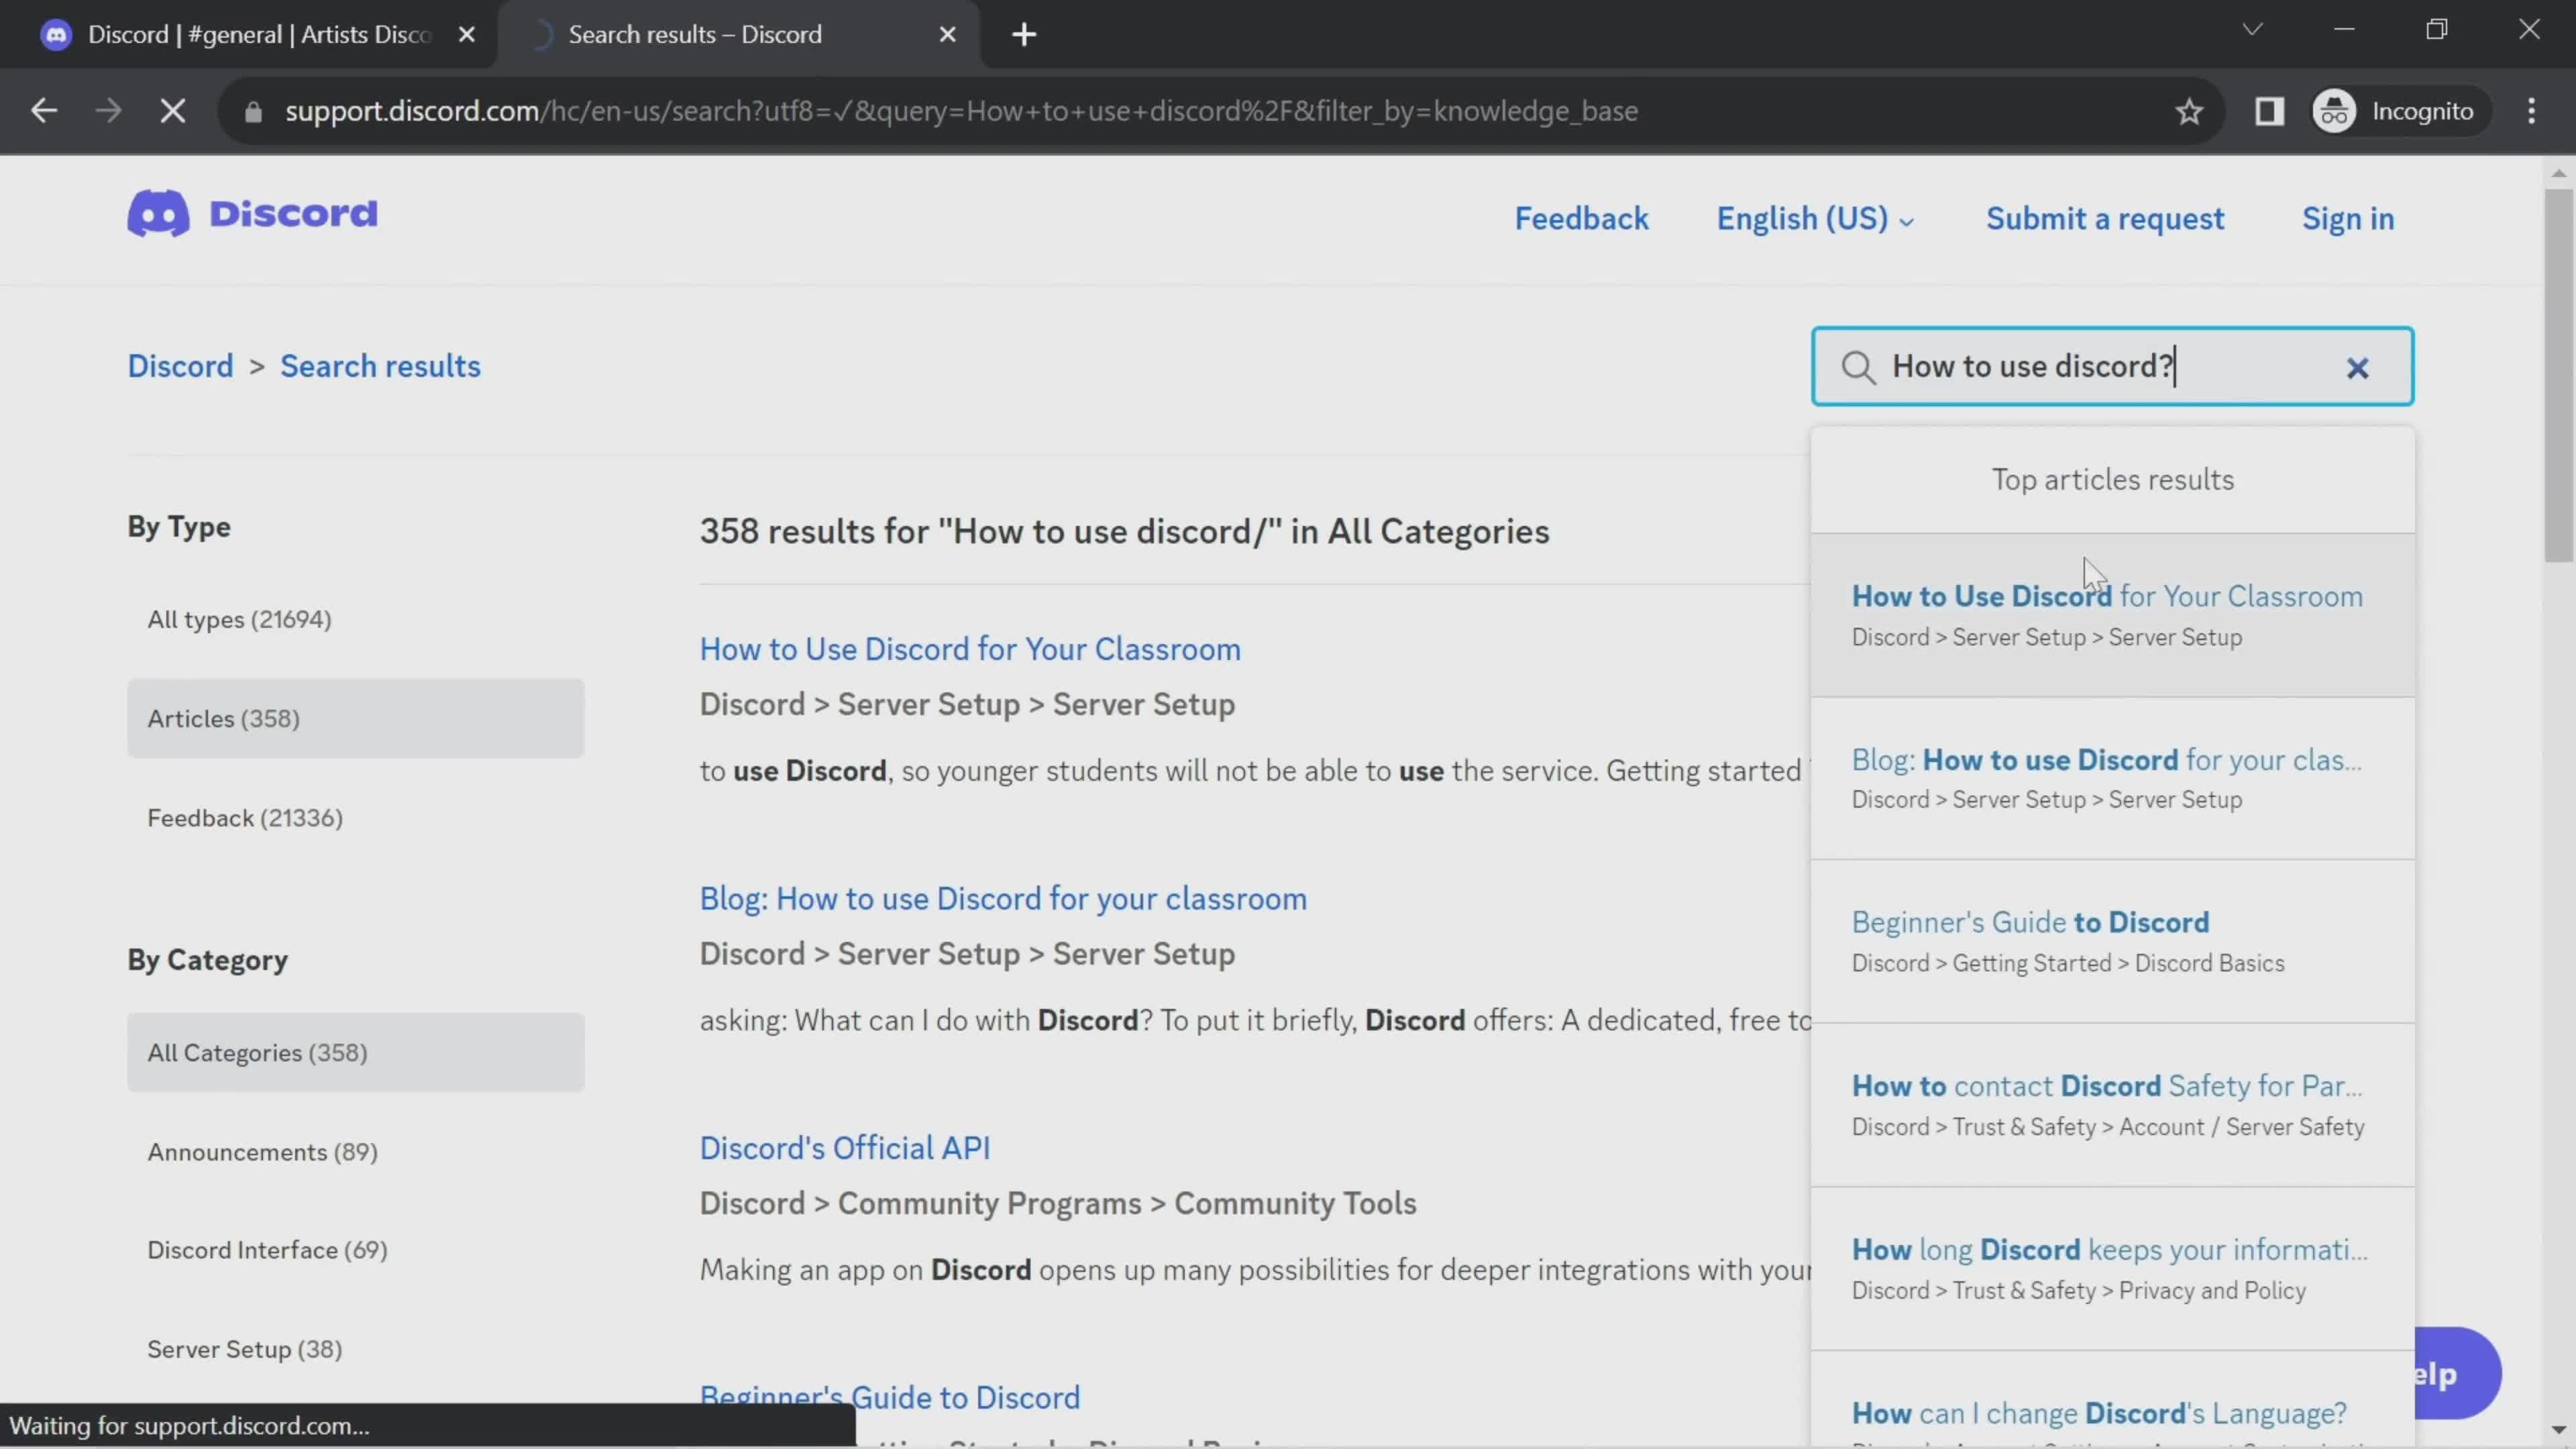Click the By Category heading
This screenshot has height=1449, width=2576.
click(207, 960)
